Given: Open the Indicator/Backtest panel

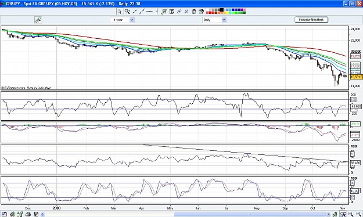Looking at the screenshot, I should click(x=311, y=20).
